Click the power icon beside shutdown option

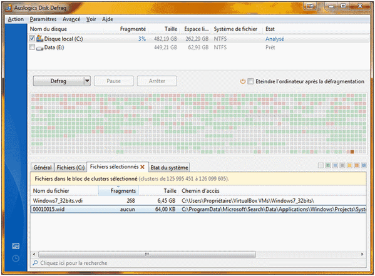coord(243,81)
